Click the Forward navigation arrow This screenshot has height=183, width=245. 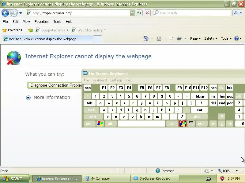14,13
